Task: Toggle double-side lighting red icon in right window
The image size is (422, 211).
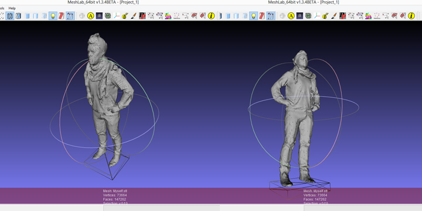Action: [x=262, y=16]
